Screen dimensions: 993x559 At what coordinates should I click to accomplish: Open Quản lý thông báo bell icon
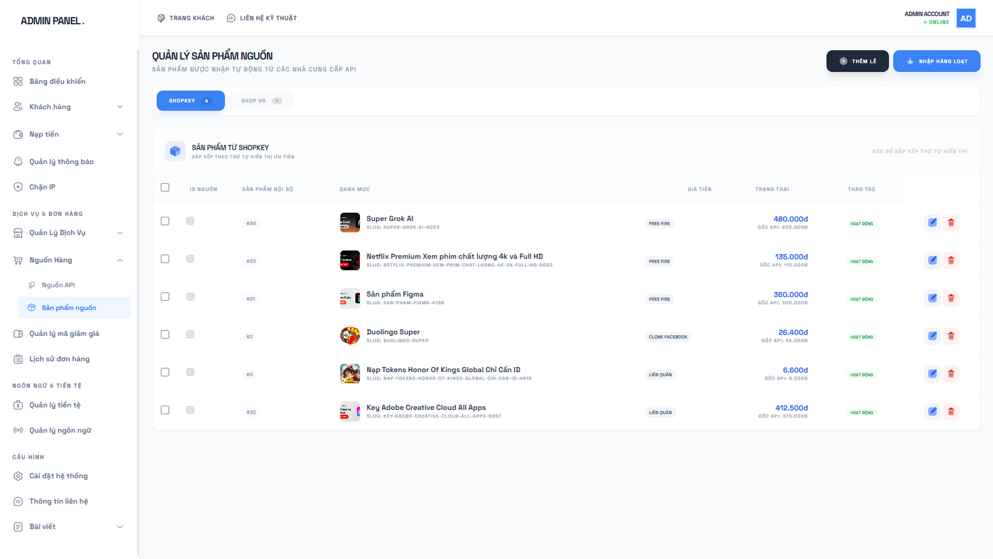18,161
